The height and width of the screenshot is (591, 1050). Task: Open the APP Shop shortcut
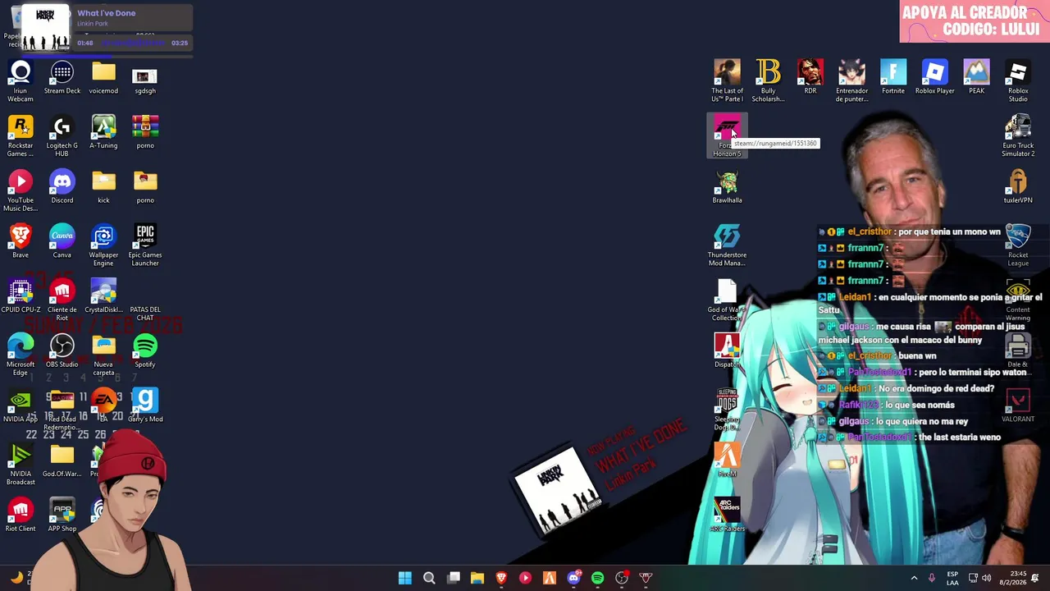[62, 515]
